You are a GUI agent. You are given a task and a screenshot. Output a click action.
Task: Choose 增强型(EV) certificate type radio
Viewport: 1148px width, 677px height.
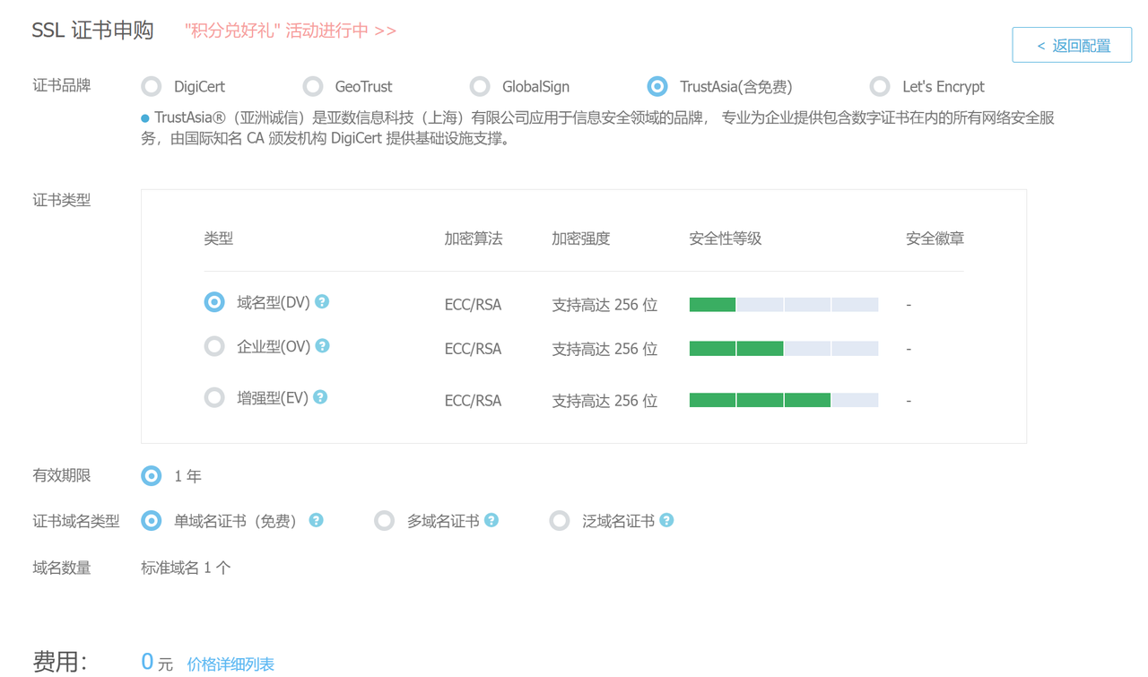pyautogui.click(x=214, y=397)
